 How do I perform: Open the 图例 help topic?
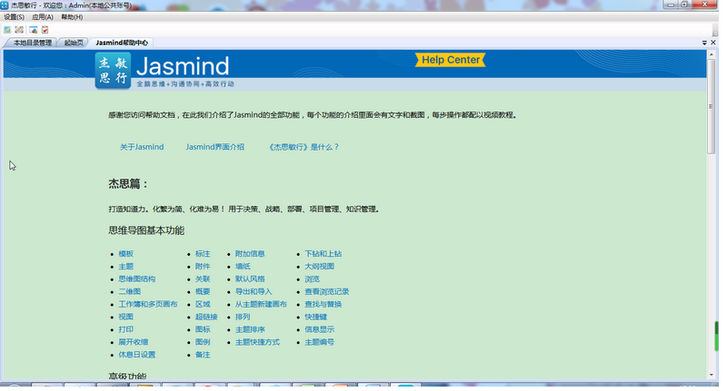point(203,342)
